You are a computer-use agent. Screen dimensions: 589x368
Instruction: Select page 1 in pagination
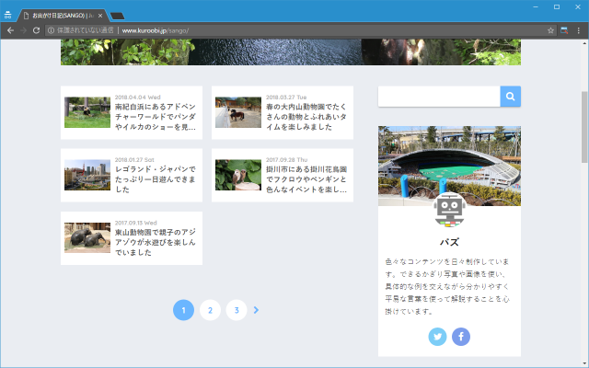tap(183, 310)
